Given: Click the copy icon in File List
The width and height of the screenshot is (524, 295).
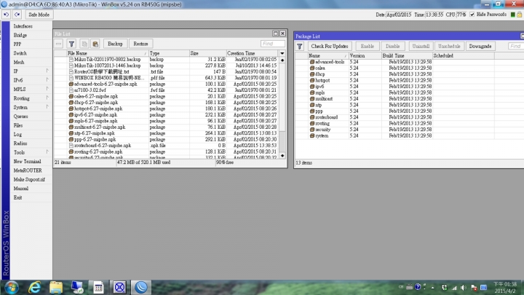Looking at the screenshot, I should click(x=84, y=44).
